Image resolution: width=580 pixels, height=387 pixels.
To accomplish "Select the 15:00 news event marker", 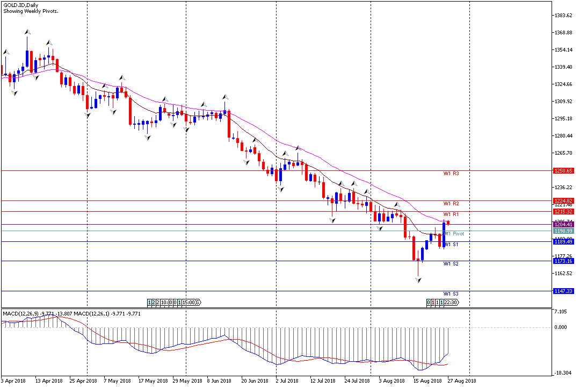I will (189, 303).
